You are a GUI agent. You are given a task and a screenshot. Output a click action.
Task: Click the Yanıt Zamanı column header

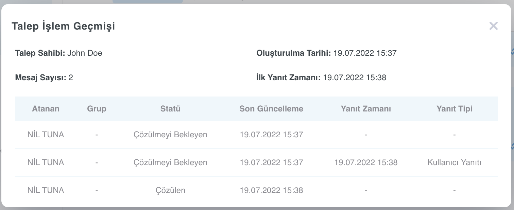(366, 109)
